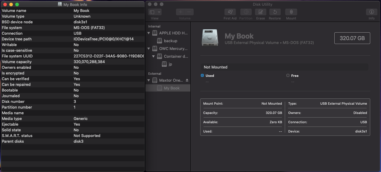Click the Partition toolbar icon
This screenshot has width=381, height=172.
pos(246,12)
